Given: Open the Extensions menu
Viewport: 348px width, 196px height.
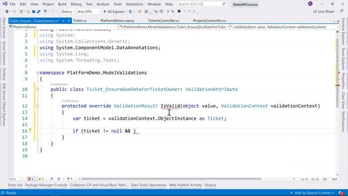Looking at the screenshot, I should point(134,4).
